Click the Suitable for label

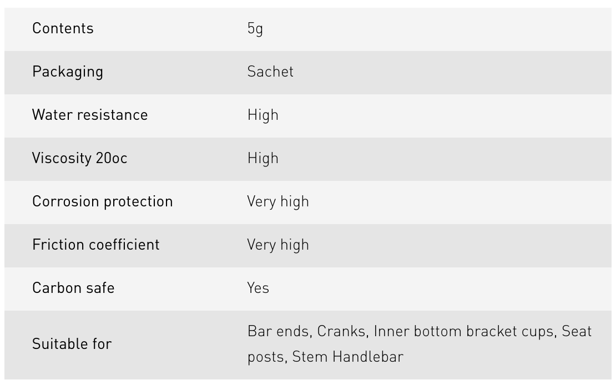pyautogui.click(x=72, y=344)
